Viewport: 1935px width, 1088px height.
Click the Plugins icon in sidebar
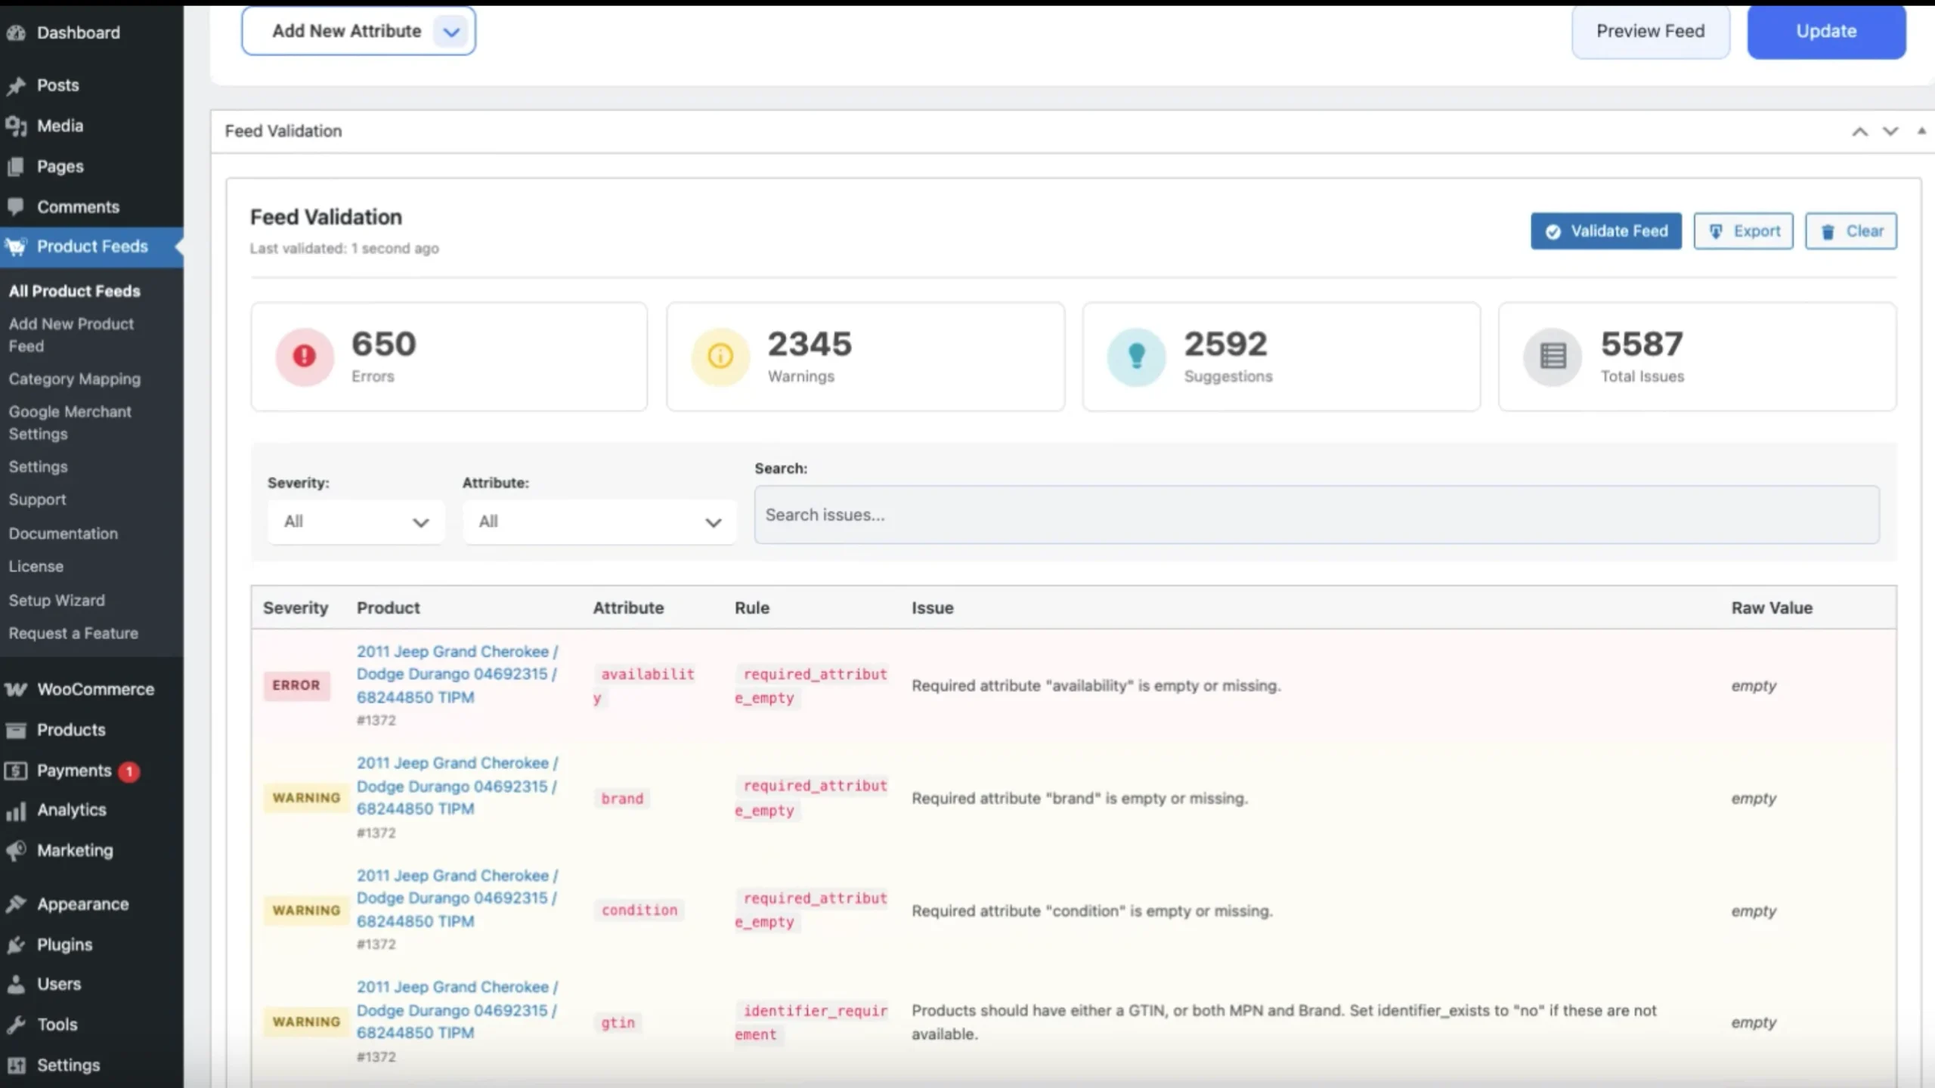click(17, 944)
